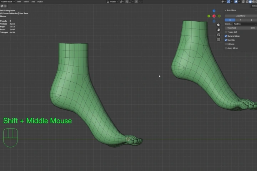Image resolution: width=257 pixels, height=171 pixels.
Task: Open the pivot point dropdown arrow
Action: tap(124, 2)
